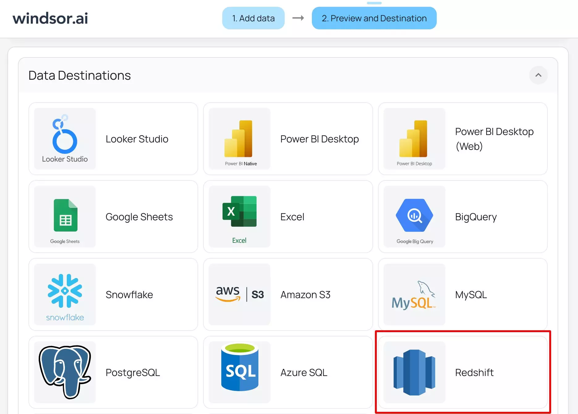Click the Snowflake logo icon

pos(65,294)
